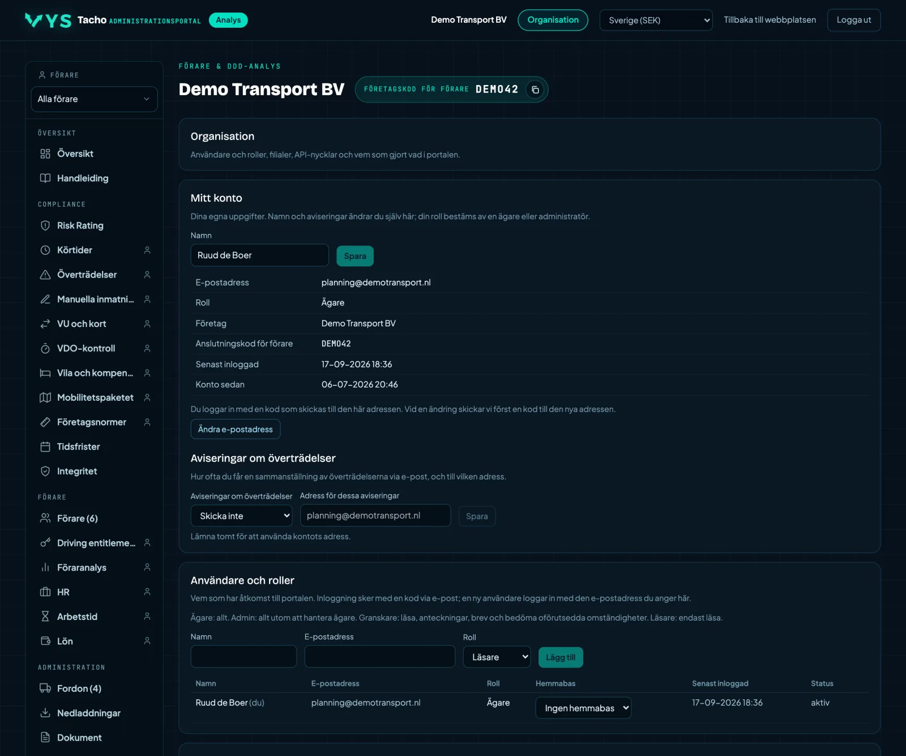Open the Ingen hemmabas dropdown
This screenshot has height=756, width=906.
583,708
